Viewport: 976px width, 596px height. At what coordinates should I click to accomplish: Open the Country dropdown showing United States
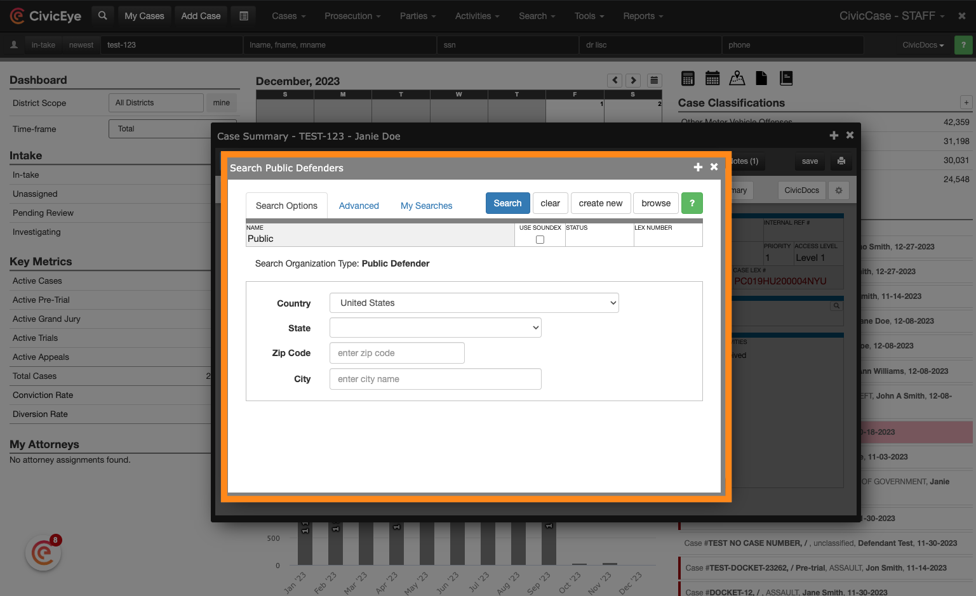point(474,303)
